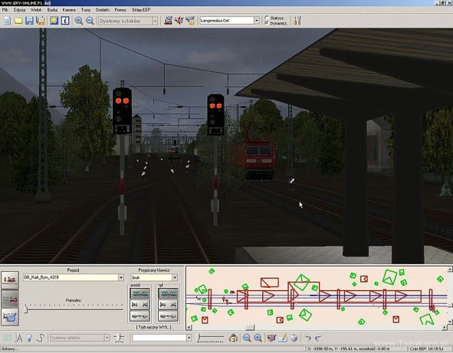Click the save-as double floppy icon
Image resolution: width=453 pixels, height=353 pixels.
(x=41, y=21)
